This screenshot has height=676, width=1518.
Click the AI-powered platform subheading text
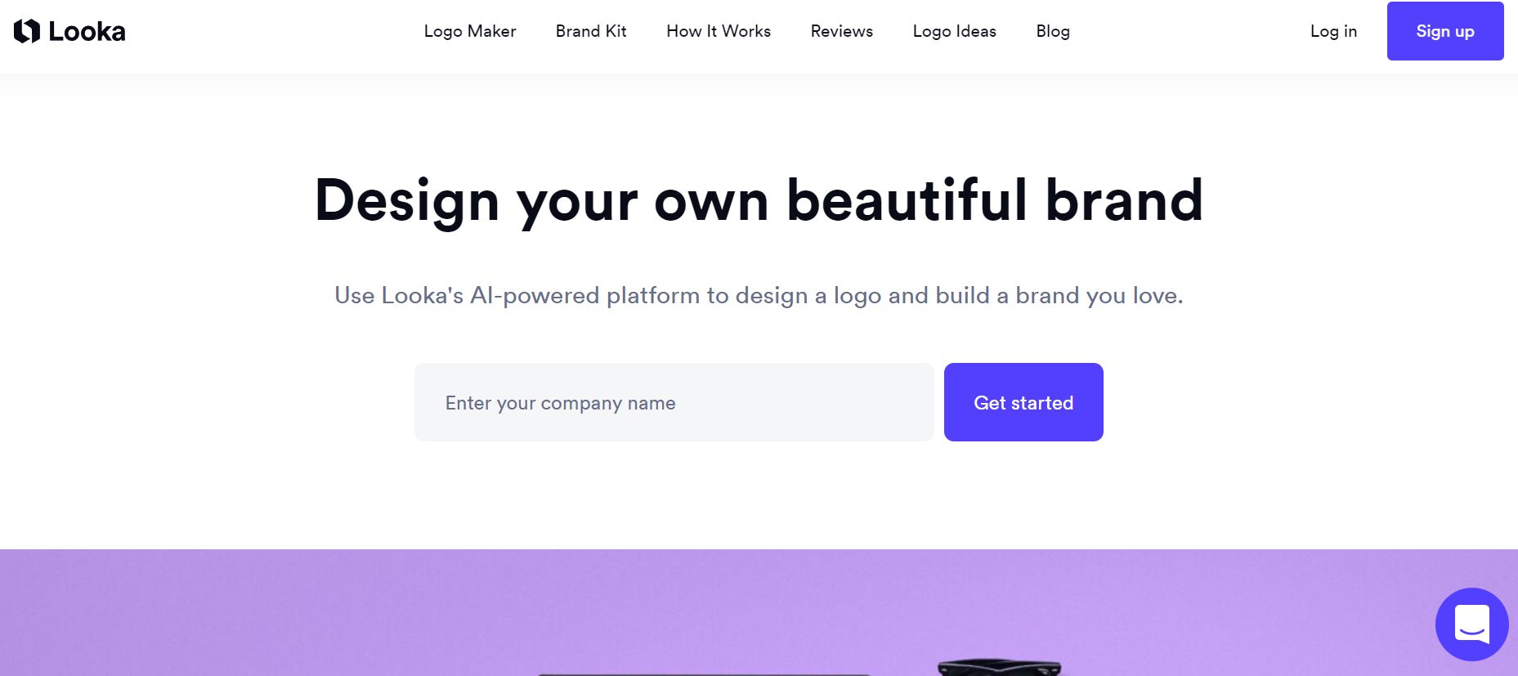pyautogui.click(x=759, y=295)
